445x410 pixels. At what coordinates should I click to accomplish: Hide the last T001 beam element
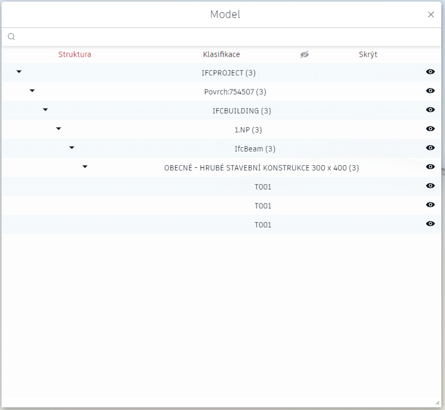click(430, 224)
